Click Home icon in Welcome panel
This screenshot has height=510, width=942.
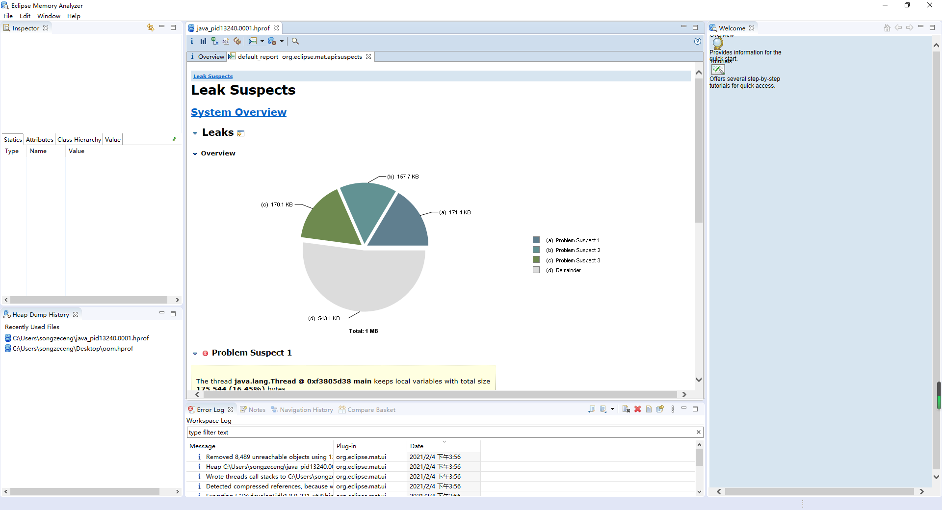click(x=887, y=27)
